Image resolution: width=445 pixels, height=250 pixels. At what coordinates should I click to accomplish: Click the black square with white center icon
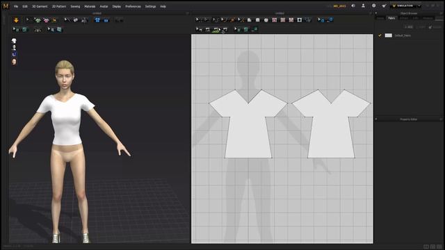pyautogui.click(x=300, y=20)
